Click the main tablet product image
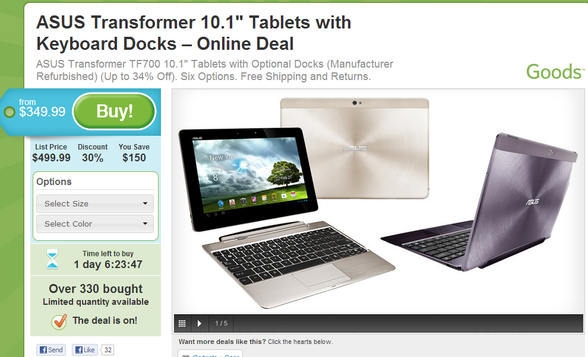The image size is (588, 357). pos(378,202)
